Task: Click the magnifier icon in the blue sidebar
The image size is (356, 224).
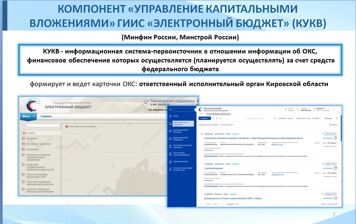Action: point(170,110)
